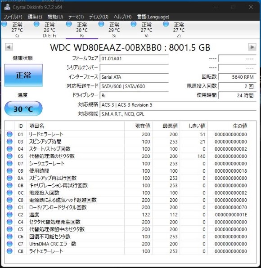Click the 正常 health status button
261x268 pixels.
tap(23, 75)
